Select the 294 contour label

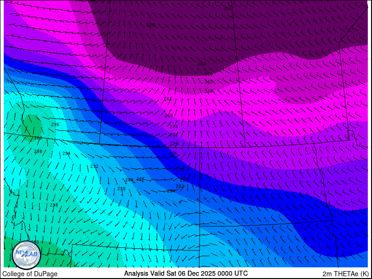tap(66, 153)
